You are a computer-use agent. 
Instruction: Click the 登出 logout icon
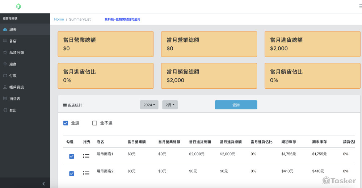pos(5,110)
